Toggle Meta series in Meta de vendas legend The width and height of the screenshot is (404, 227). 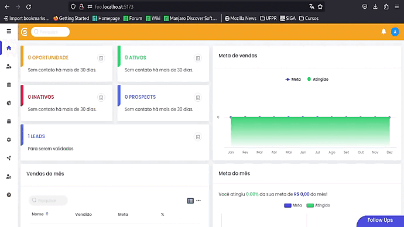[x=293, y=79]
